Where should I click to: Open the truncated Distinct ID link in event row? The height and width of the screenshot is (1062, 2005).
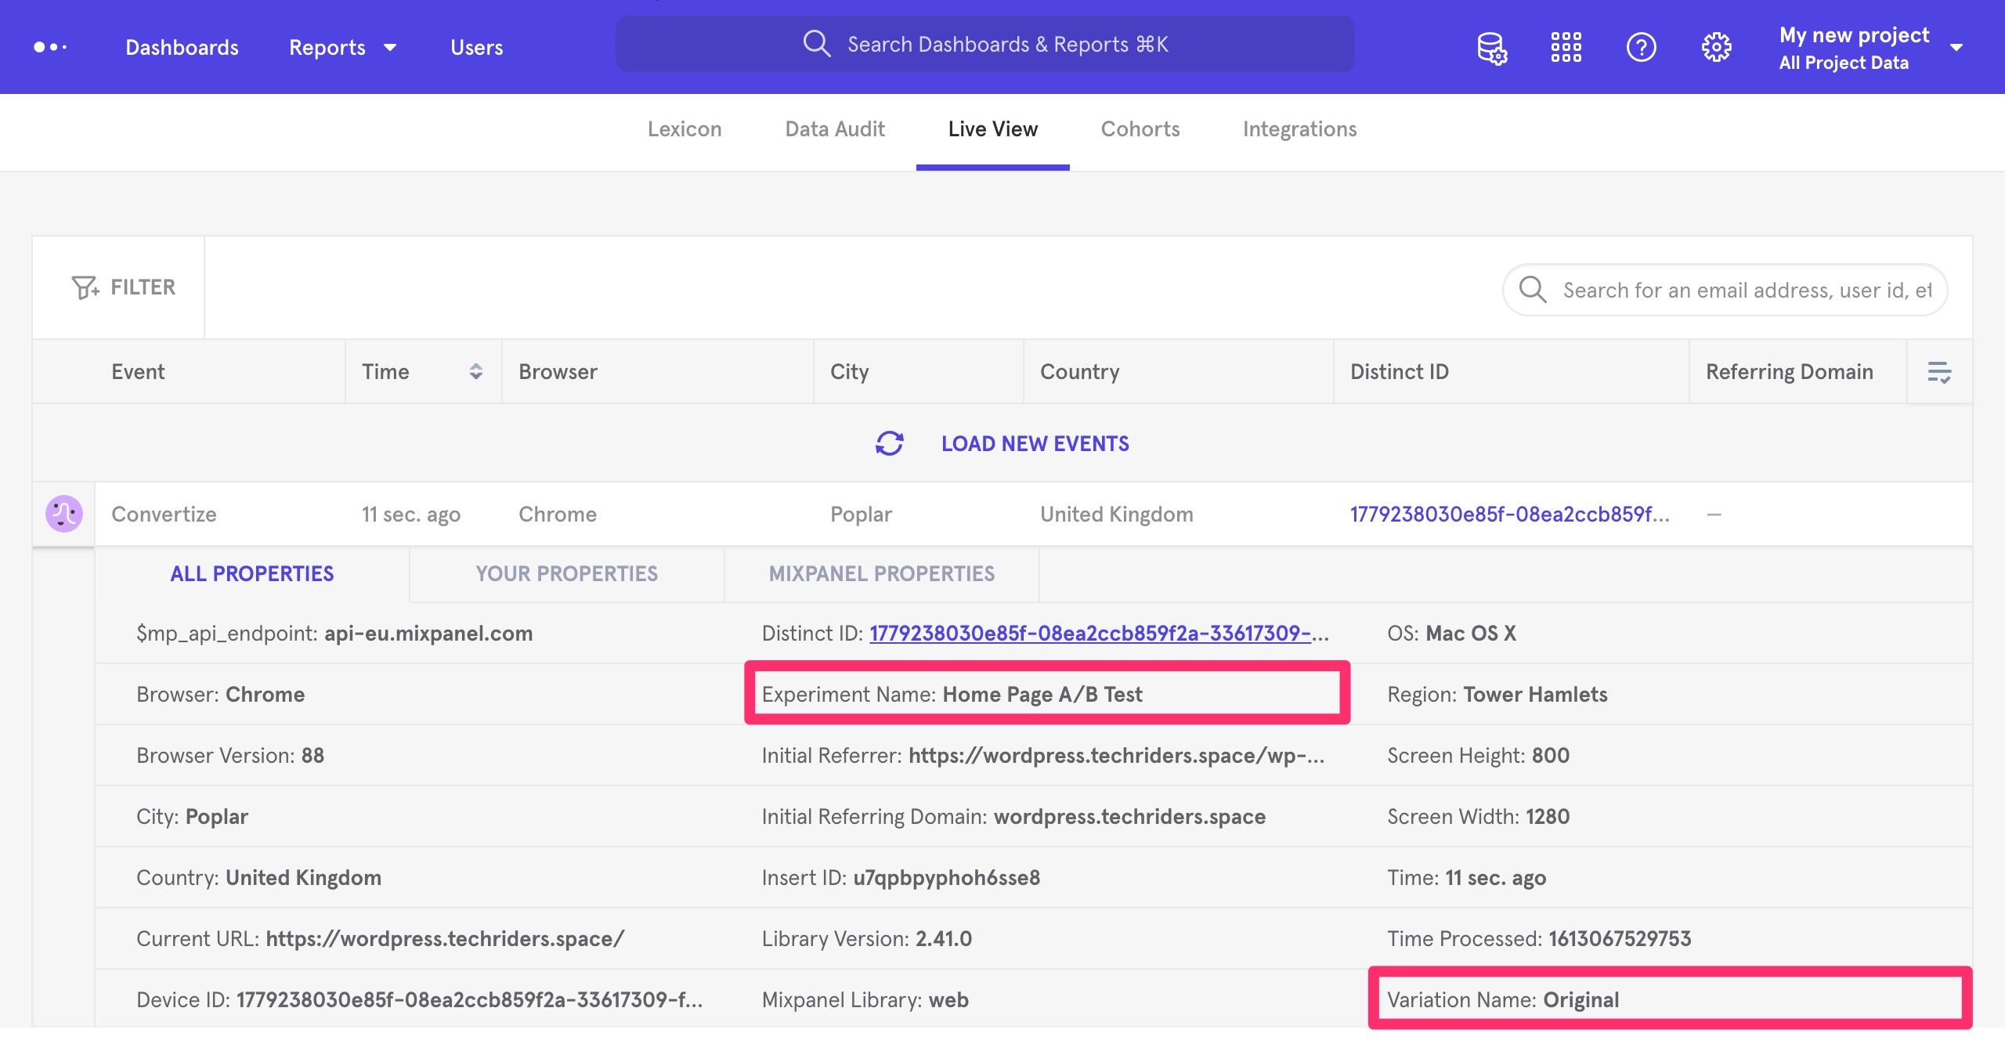[1510, 514]
